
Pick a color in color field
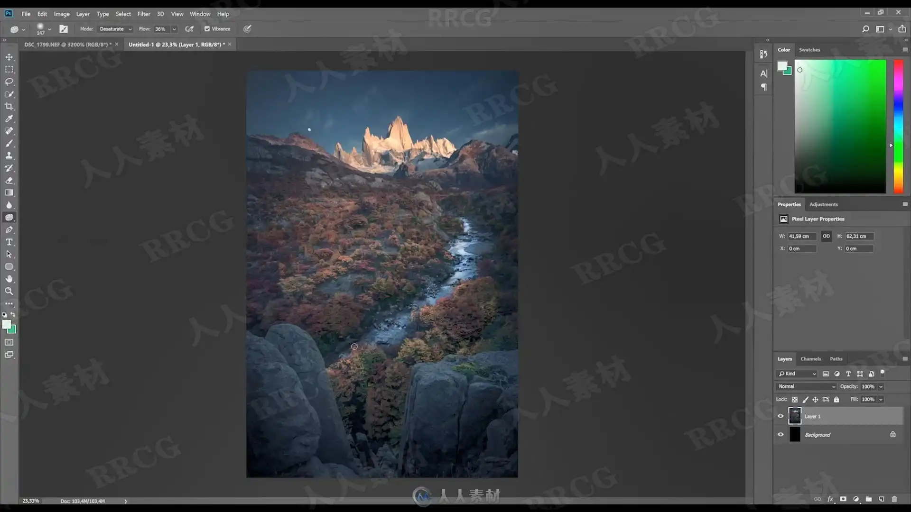[x=840, y=126]
